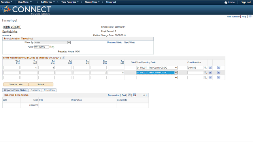Click third row Court Location field

pyautogui.click(x=195, y=78)
